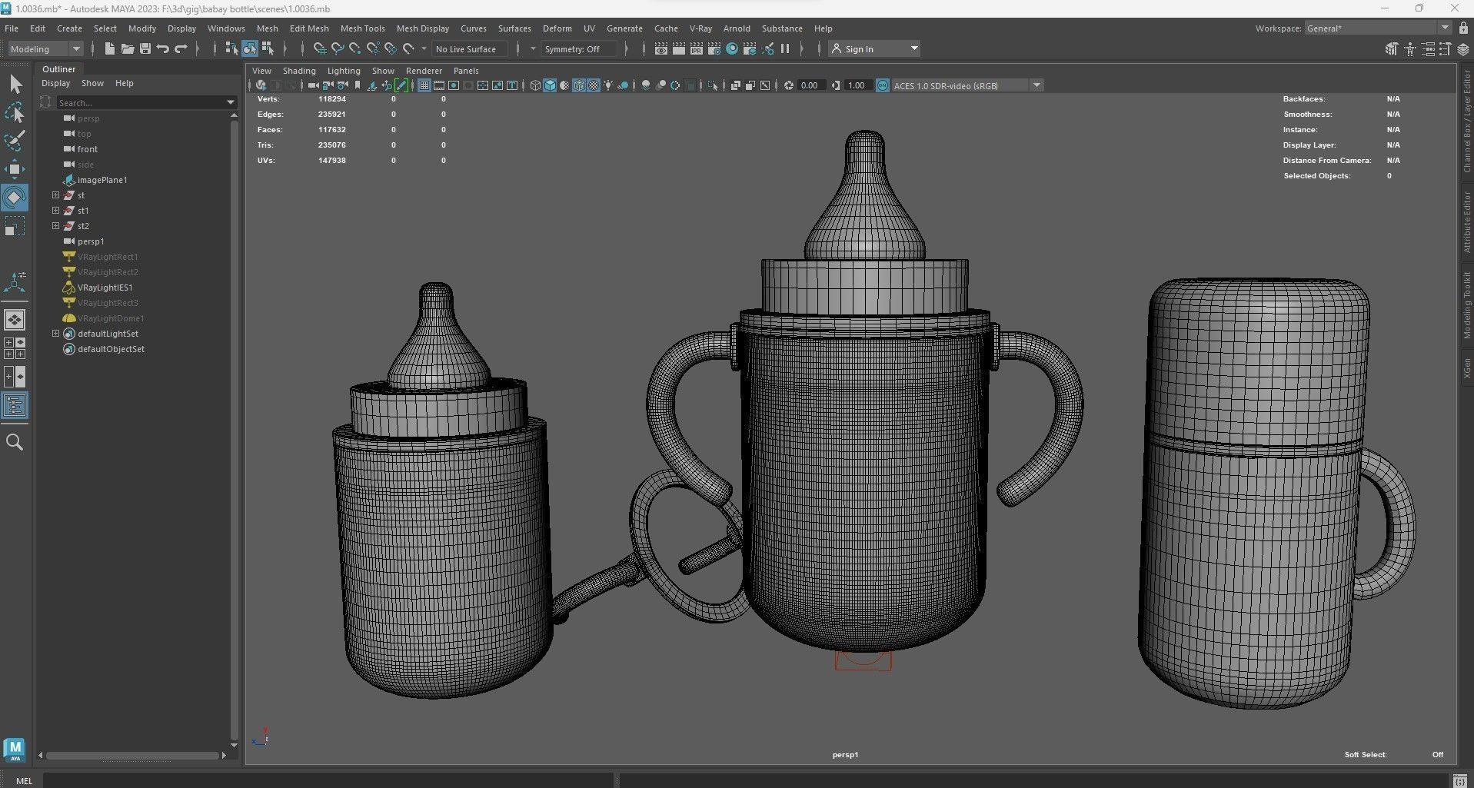The width and height of the screenshot is (1474, 788).
Task: Switch to single perspective view layout
Action: [15, 320]
